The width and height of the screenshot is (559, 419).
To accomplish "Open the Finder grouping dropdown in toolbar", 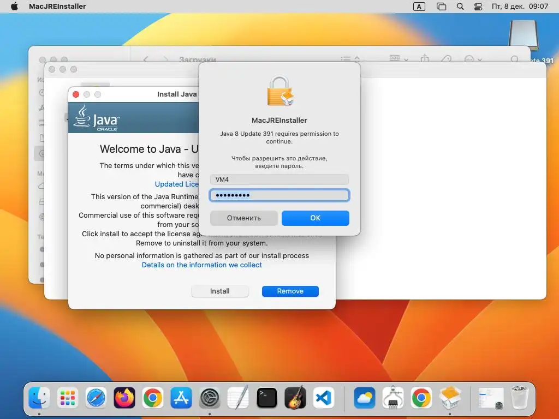I will pos(399,58).
